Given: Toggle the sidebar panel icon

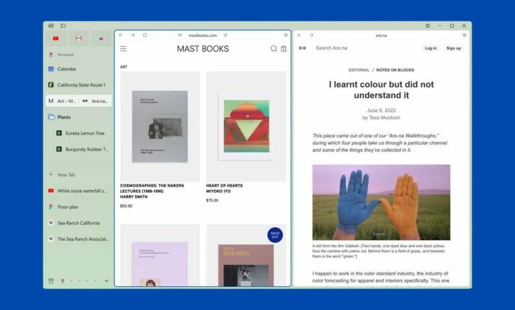Looking at the screenshot, I should coord(63,26).
